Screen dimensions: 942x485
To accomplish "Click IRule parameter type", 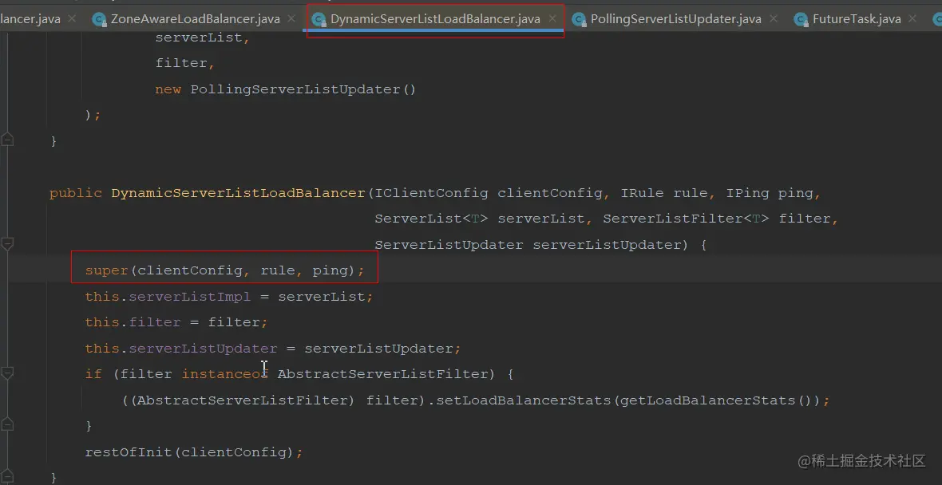I will [x=642, y=193].
